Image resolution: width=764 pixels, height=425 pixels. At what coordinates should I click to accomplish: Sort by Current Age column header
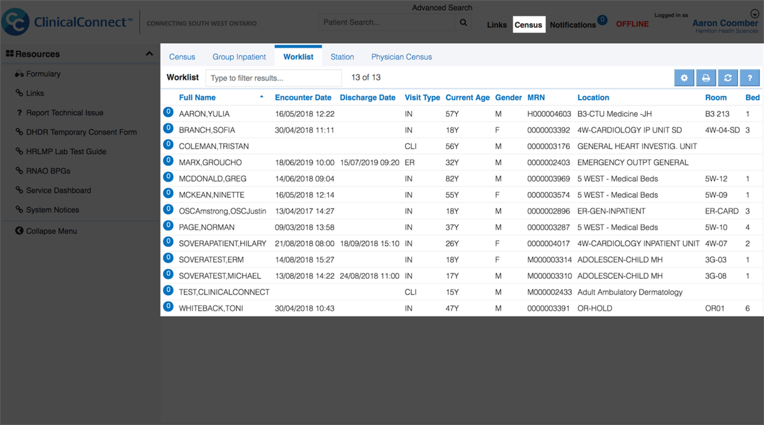click(468, 98)
